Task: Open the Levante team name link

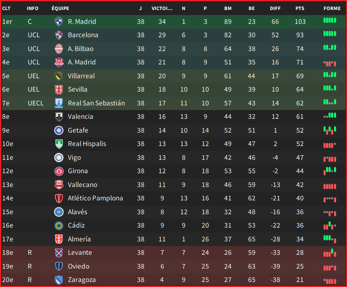Action: coord(80,253)
